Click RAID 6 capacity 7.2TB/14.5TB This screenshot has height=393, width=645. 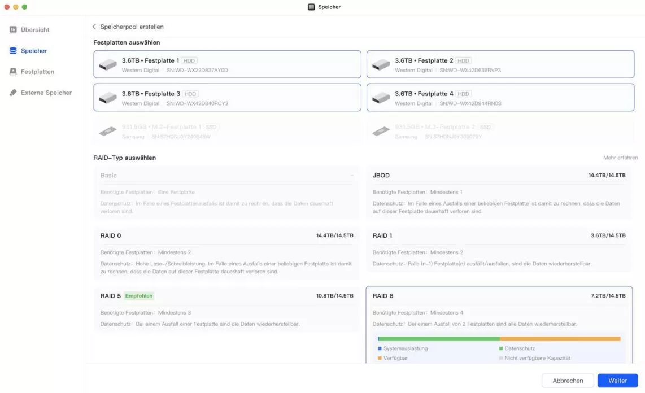tap(608, 296)
